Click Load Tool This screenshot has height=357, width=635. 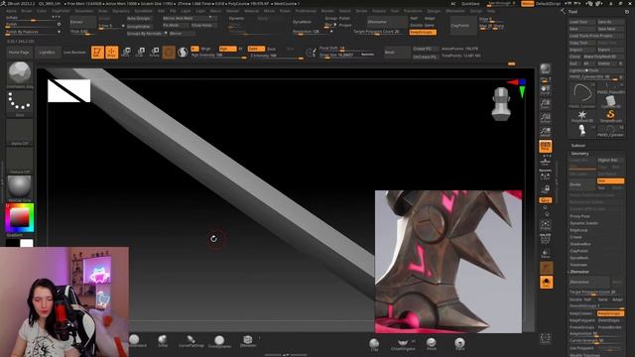pyautogui.click(x=582, y=22)
